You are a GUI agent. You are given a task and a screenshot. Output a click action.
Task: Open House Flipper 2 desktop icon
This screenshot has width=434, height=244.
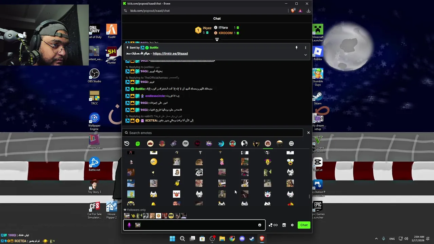point(112,210)
